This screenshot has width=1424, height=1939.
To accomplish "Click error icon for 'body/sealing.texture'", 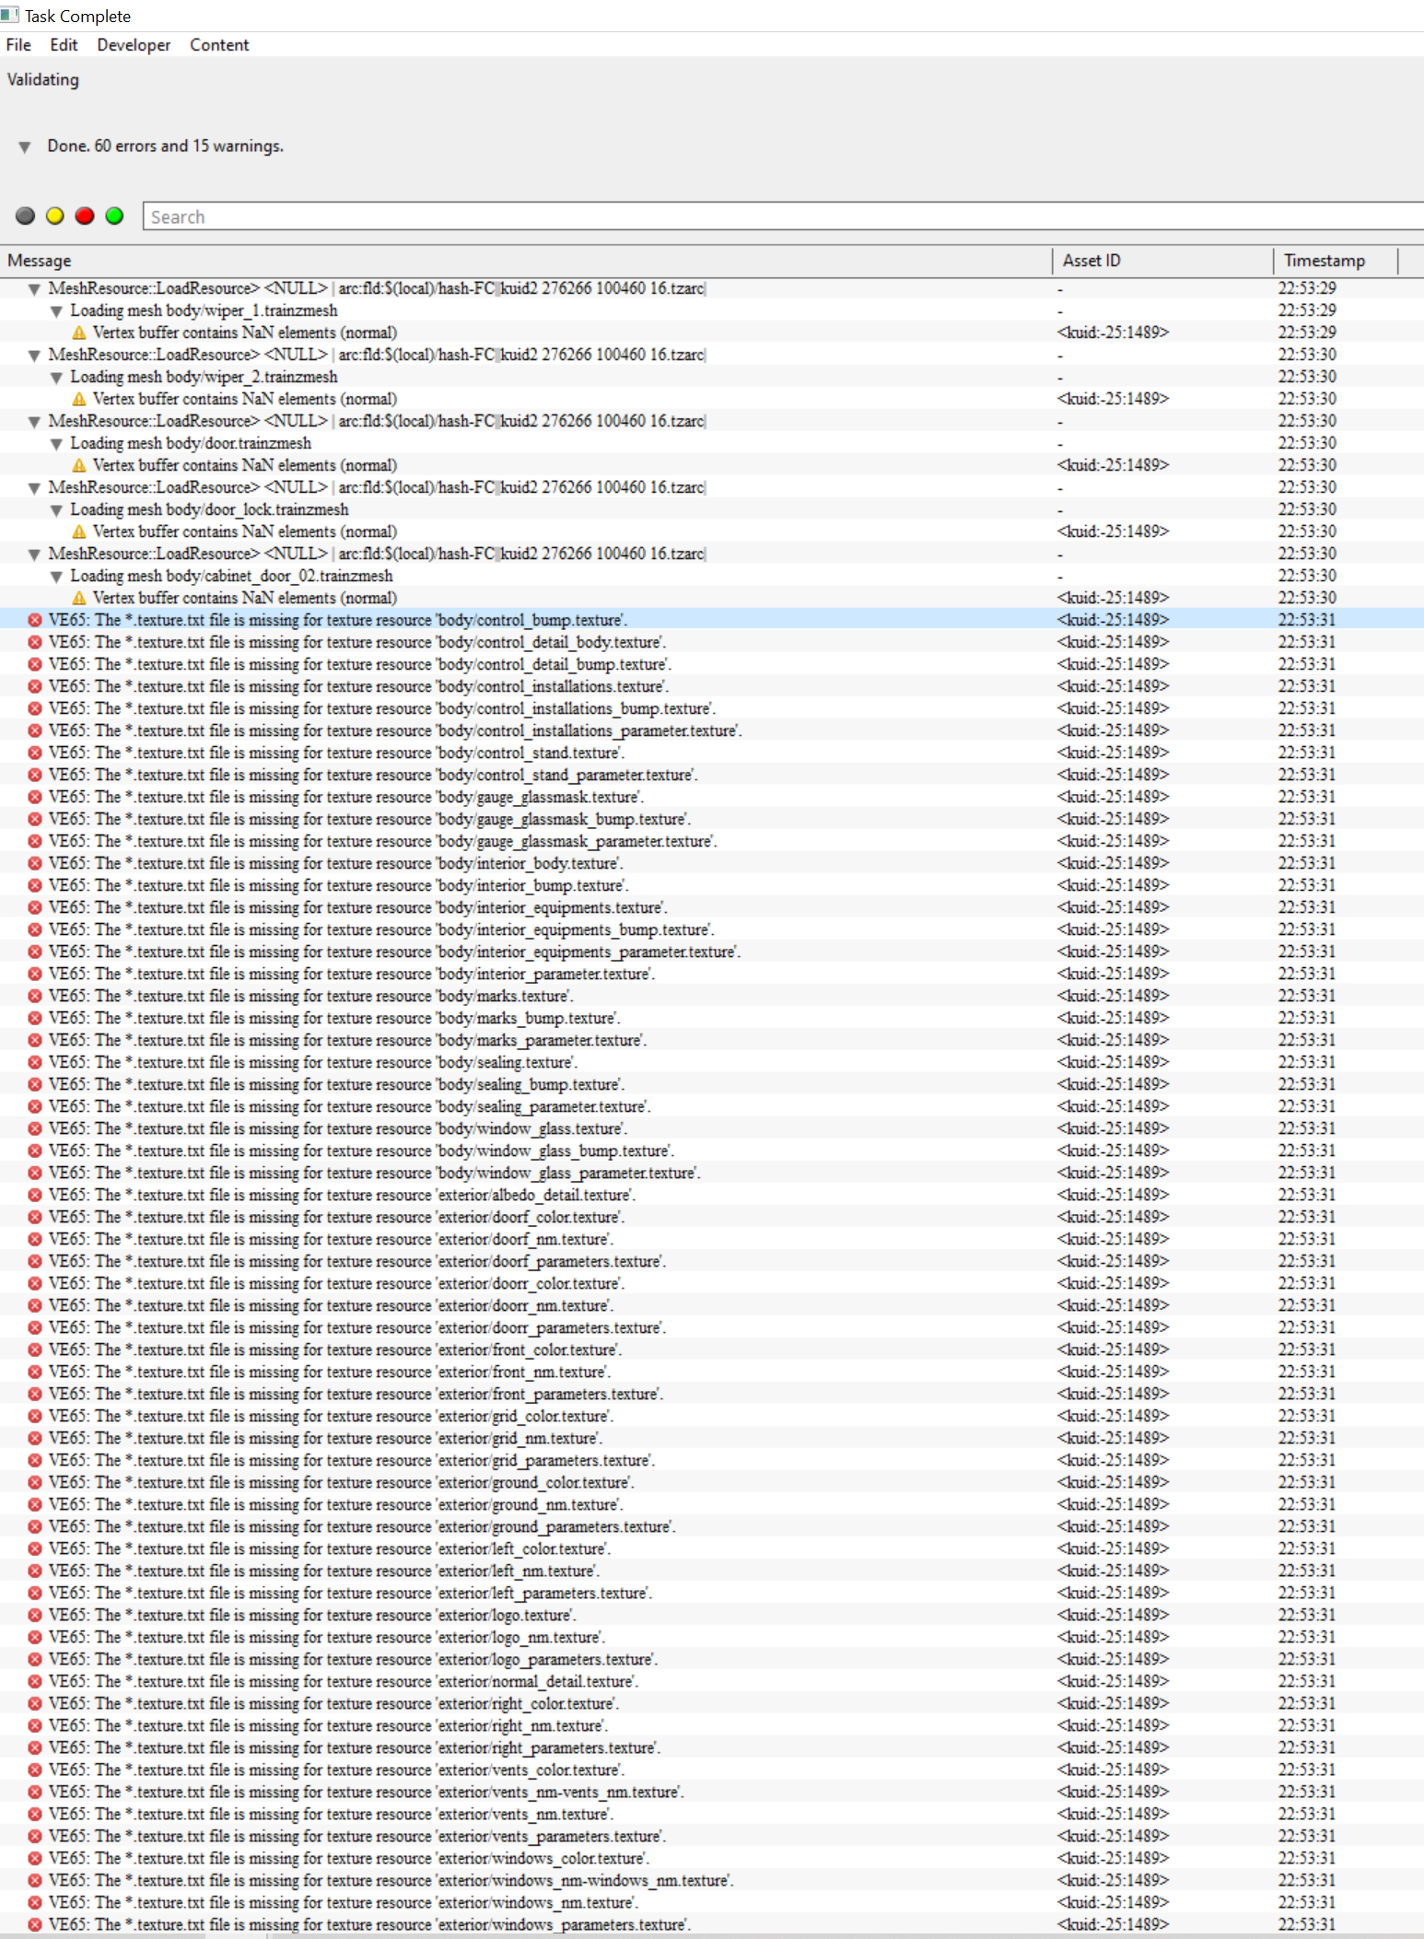I will (35, 1062).
